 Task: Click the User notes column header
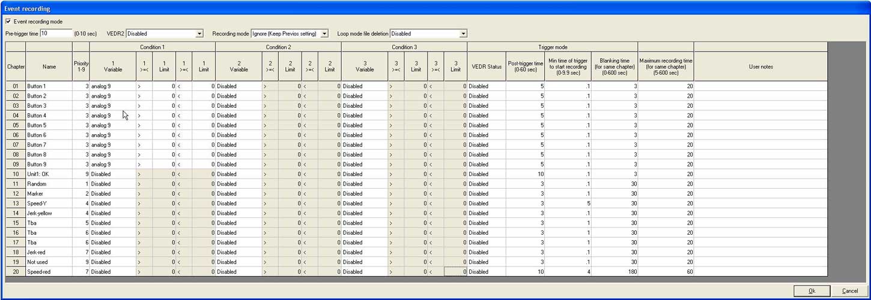(760, 66)
